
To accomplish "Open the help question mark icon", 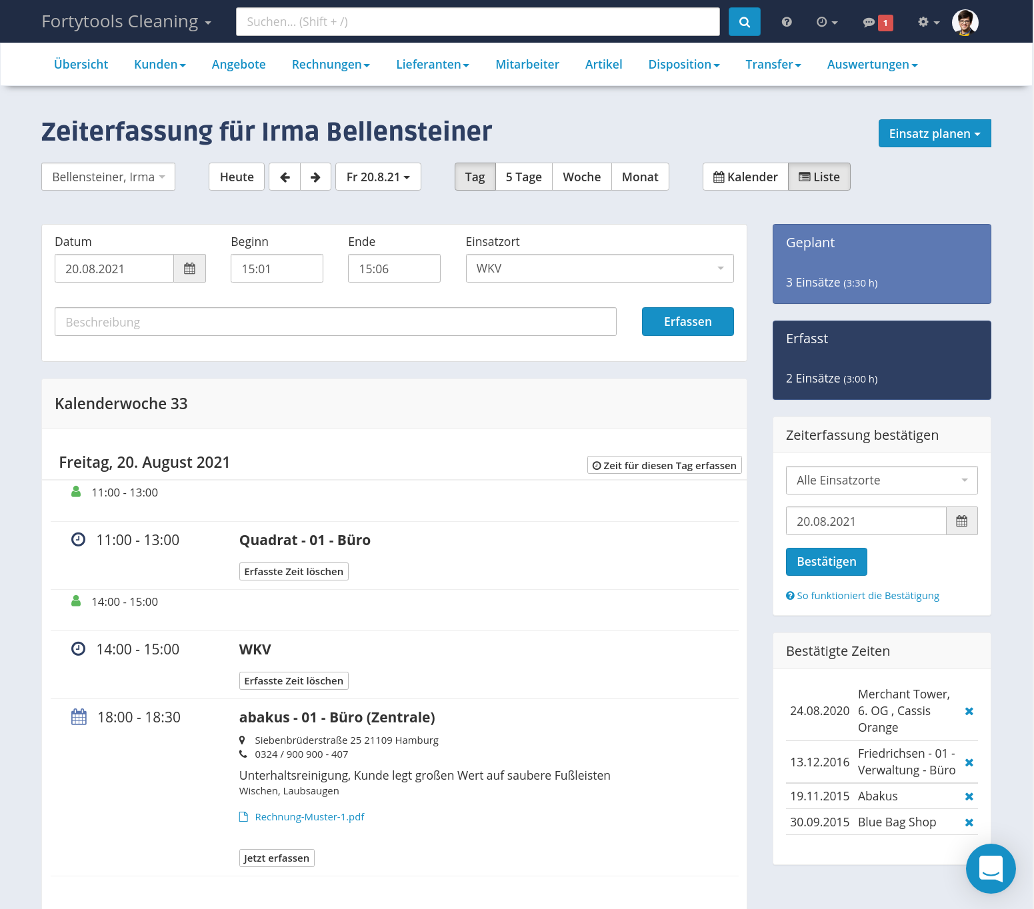I will pos(787,22).
